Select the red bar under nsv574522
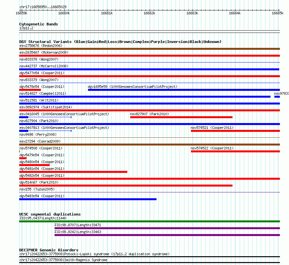Viewport: 289px width, 265px height. pyautogui.click(x=235, y=151)
